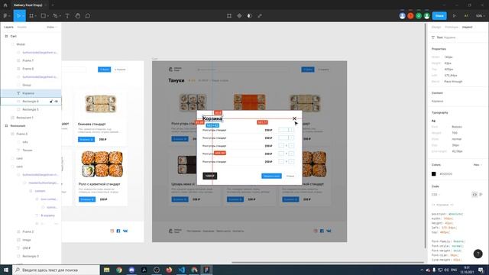Select the Rectangle 3 layer
This screenshot has height=275, width=489.
pyautogui.click(x=31, y=256)
